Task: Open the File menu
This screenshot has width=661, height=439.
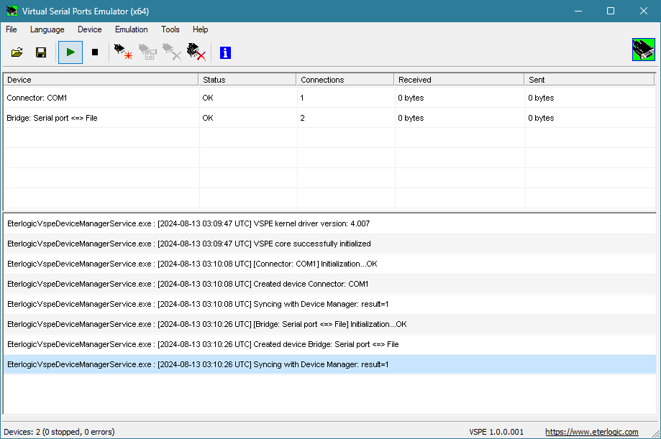Action: [x=12, y=29]
